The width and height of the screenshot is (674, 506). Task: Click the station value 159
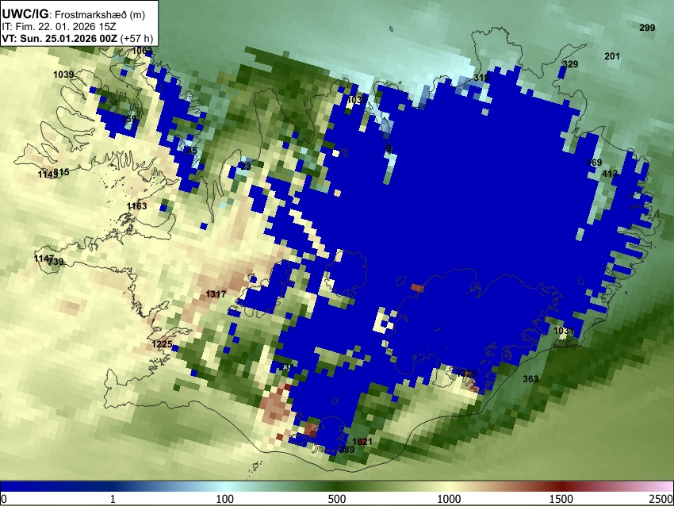pyautogui.click(x=128, y=119)
